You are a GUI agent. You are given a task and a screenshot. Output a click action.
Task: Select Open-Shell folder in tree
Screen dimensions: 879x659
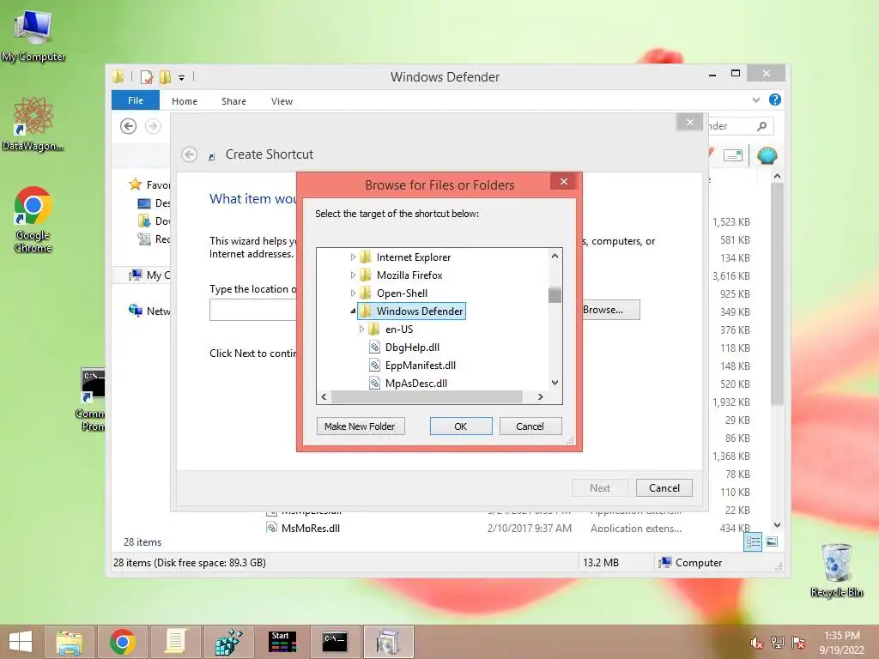pos(402,293)
